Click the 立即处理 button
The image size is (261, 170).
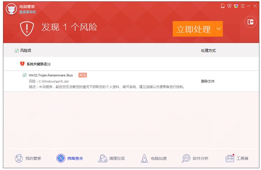tap(194, 29)
